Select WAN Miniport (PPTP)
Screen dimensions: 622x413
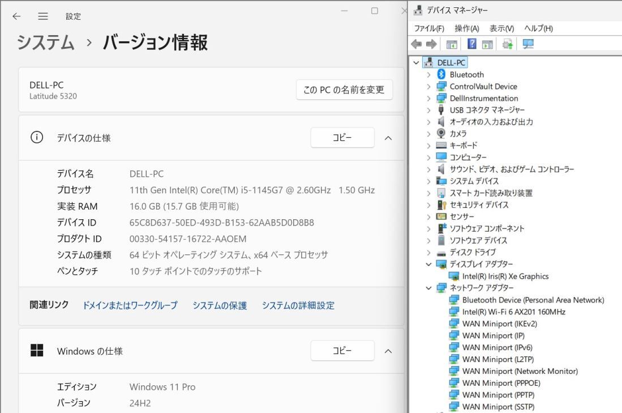pyautogui.click(x=498, y=395)
